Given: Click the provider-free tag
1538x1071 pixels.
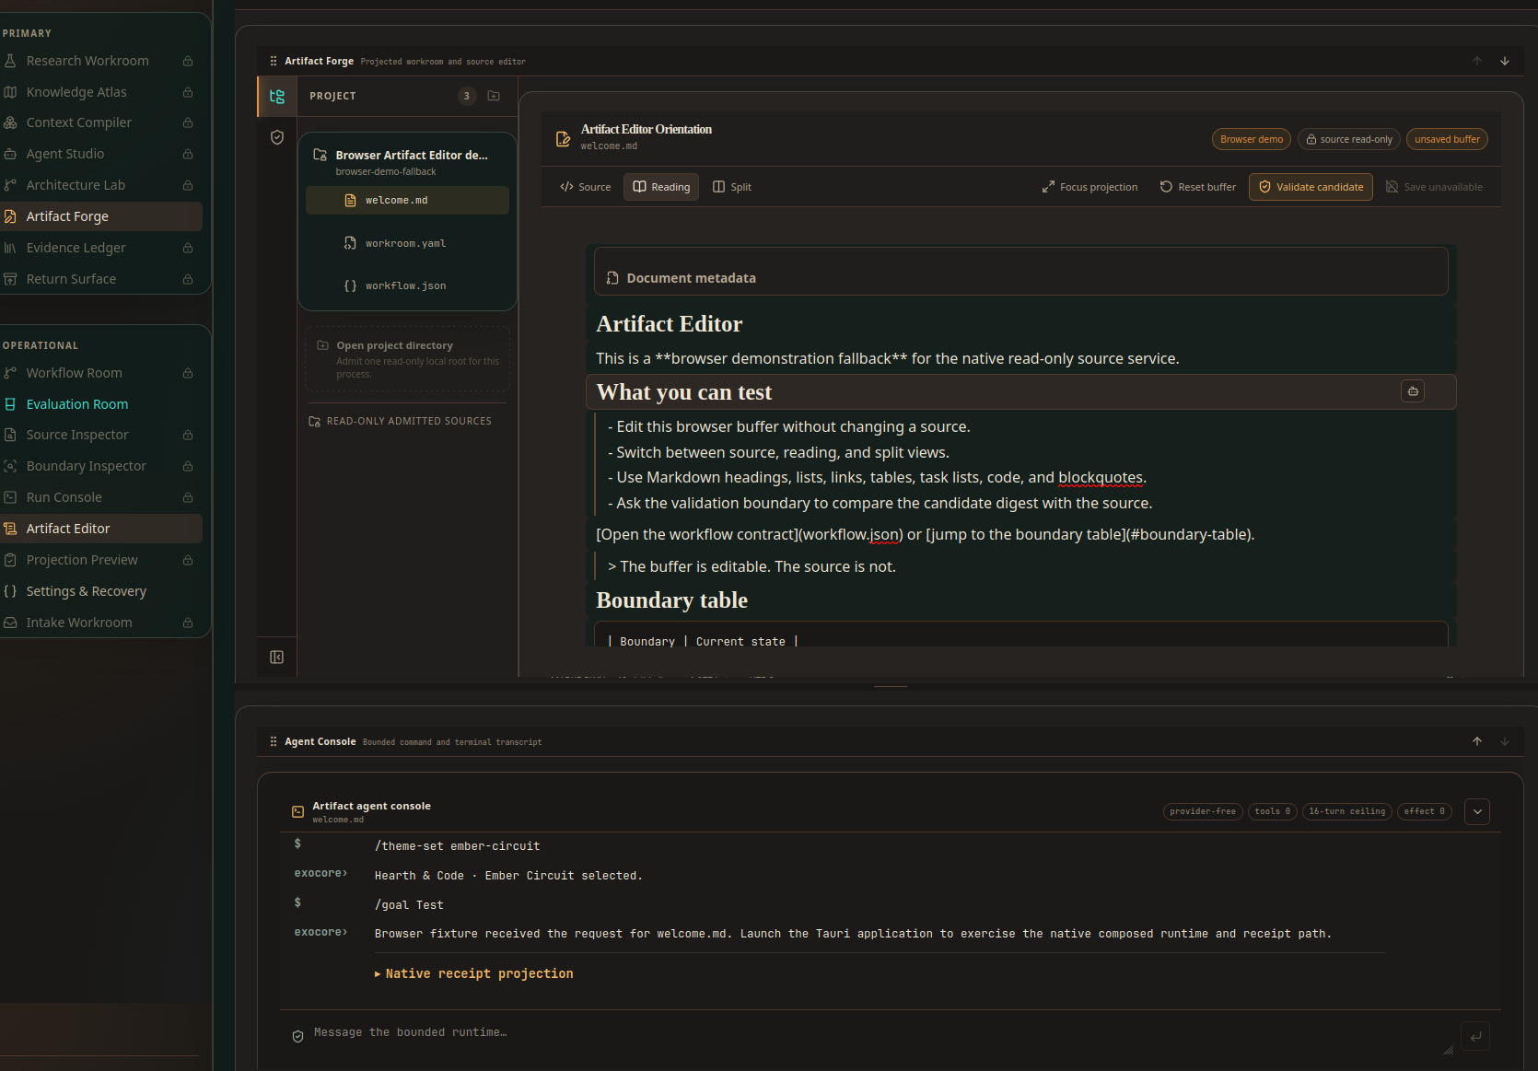Looking at the screenshot, I should 1203,811.
